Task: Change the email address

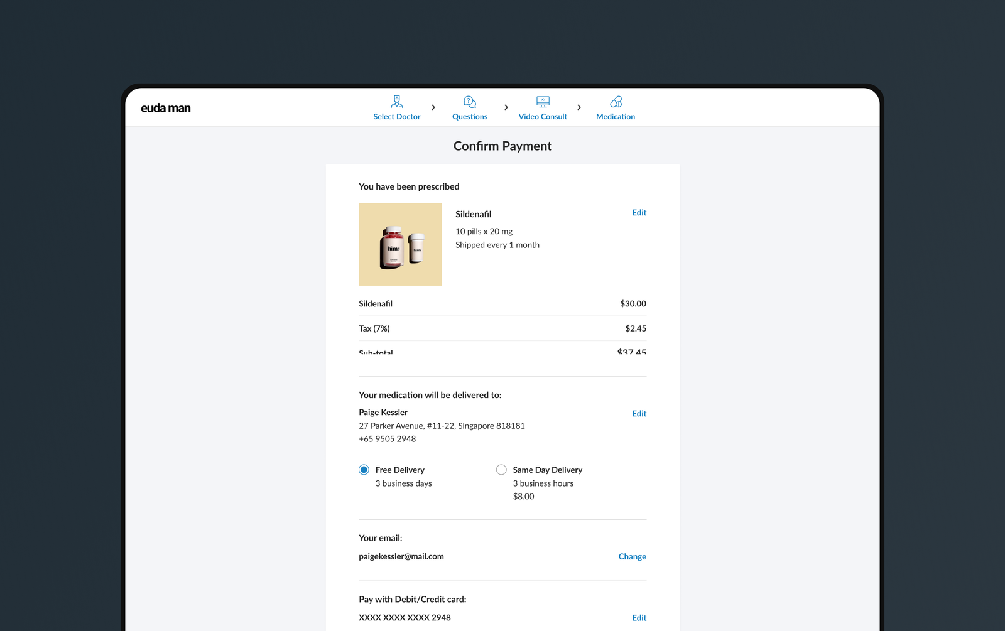Action: pyautogui.click(x=632, y=557)
